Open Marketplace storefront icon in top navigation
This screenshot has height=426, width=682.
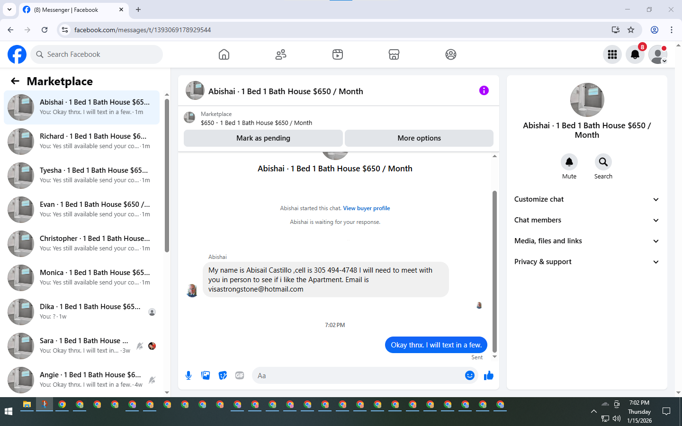coord(394,54)
